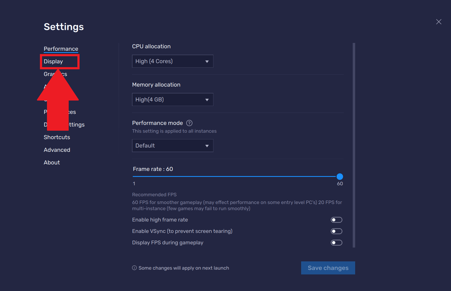Expand the High(4 GB) memory dropdown

pyautogui.click(x=172, y=100)
